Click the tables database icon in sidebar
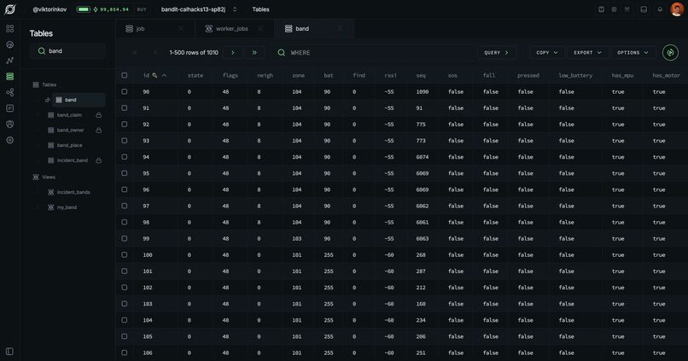 (x=9, y=76)
